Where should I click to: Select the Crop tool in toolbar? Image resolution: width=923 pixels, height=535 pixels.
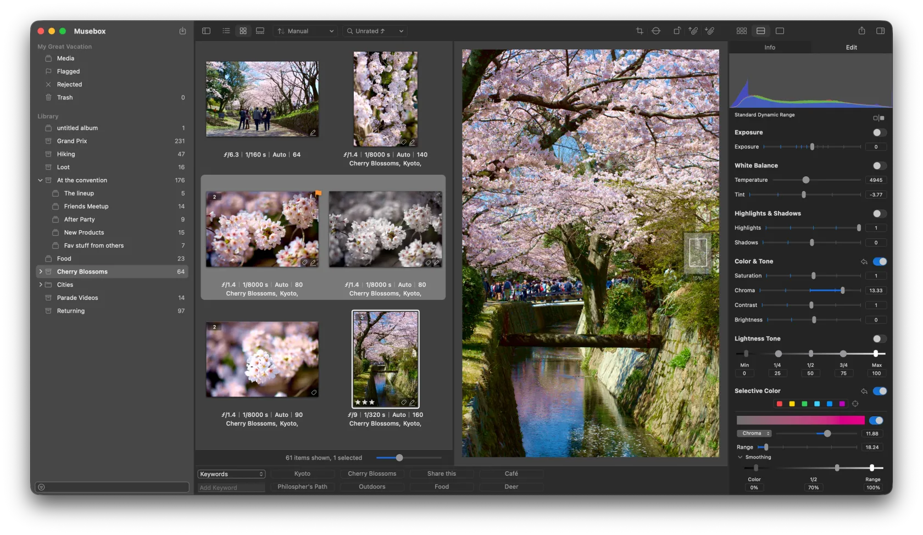pyautogui.click(x=640, y=31)
